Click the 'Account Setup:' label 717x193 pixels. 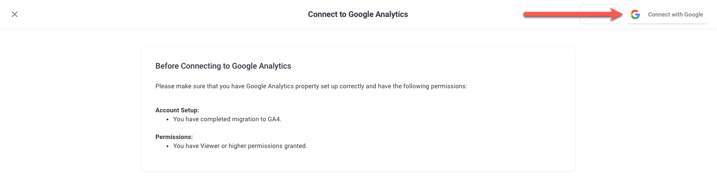(x=177, y=110)
